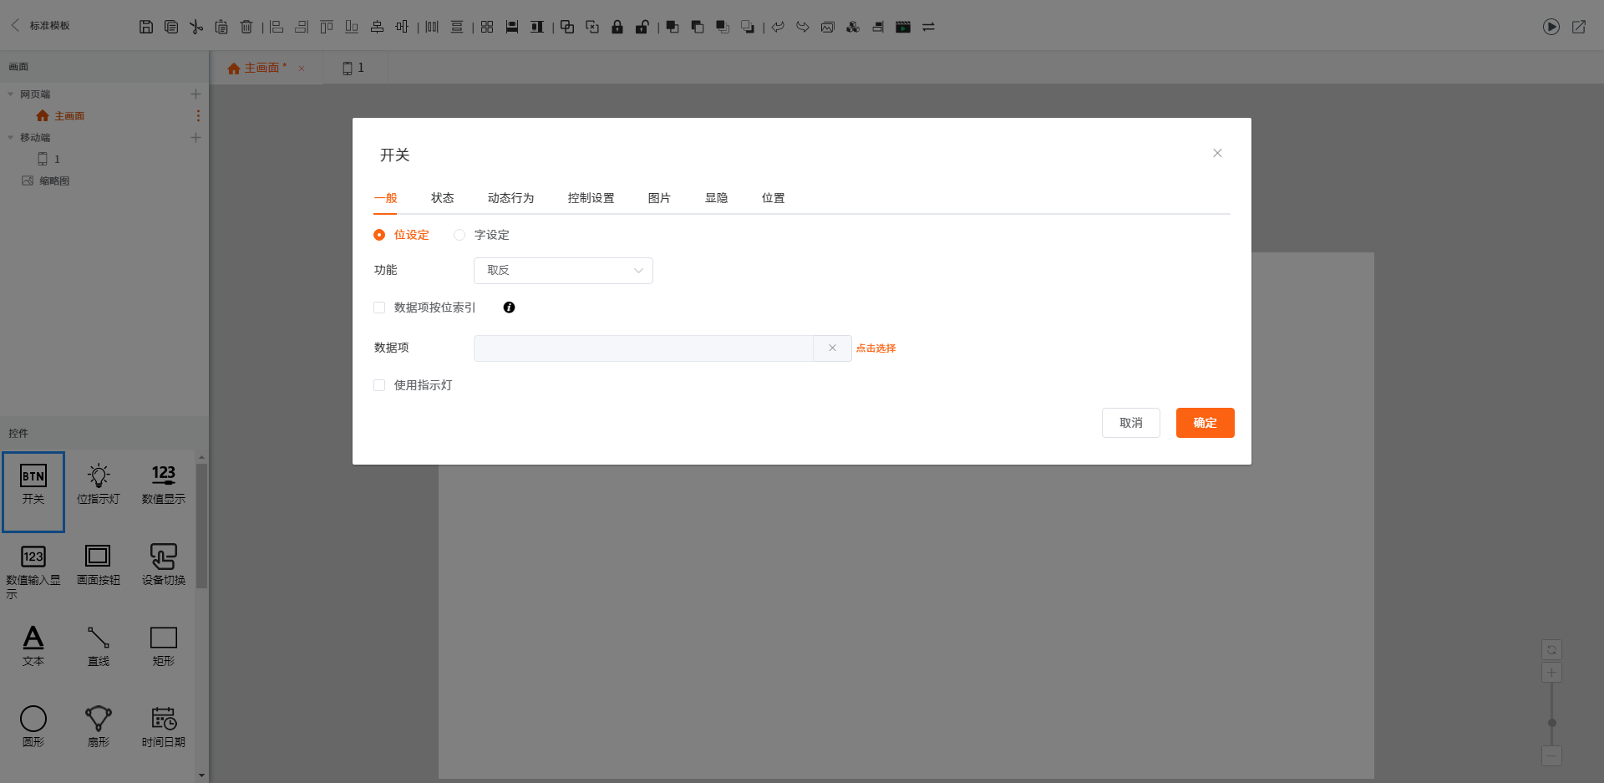Collapse the 网页端 tree node
This screenshot has width=1604, height=783.
point(11,94)
